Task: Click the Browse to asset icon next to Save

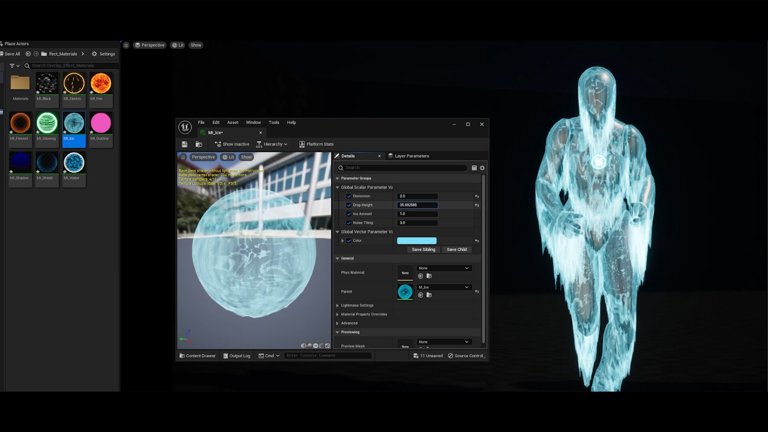Action: pos(199,144)
